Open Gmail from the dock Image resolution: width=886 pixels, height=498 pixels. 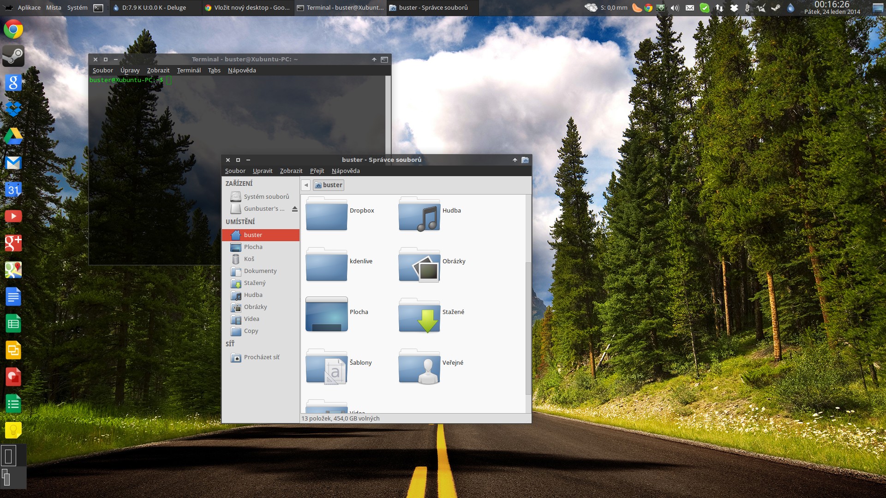[13, 163]
